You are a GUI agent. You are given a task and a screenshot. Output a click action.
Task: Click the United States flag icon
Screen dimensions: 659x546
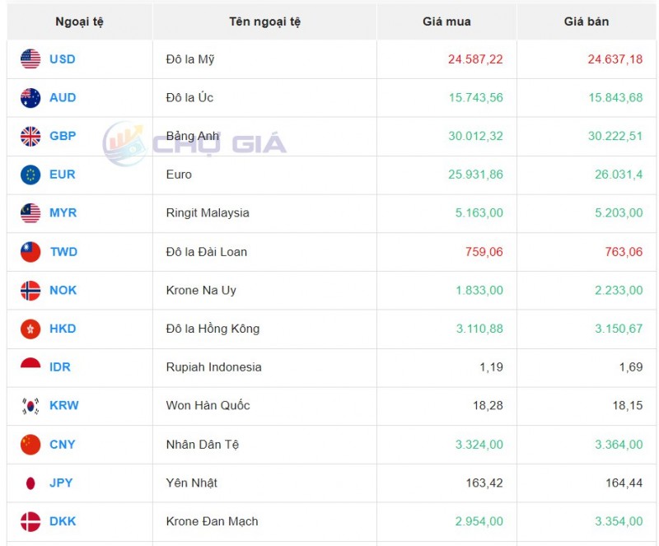coord(30,59)
